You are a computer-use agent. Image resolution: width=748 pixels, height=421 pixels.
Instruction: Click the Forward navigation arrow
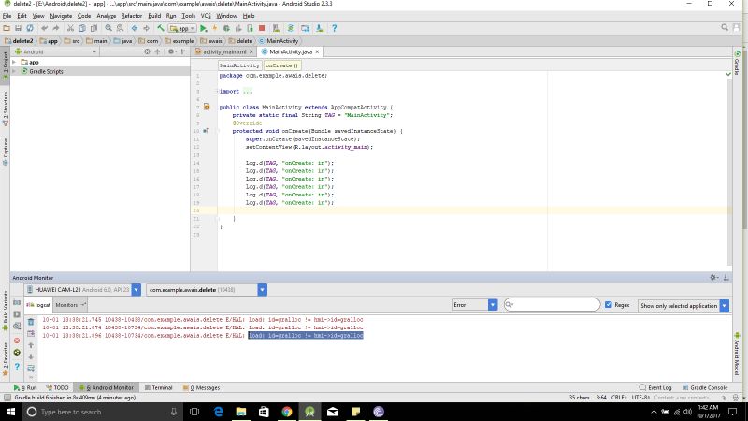coord(147,28)
